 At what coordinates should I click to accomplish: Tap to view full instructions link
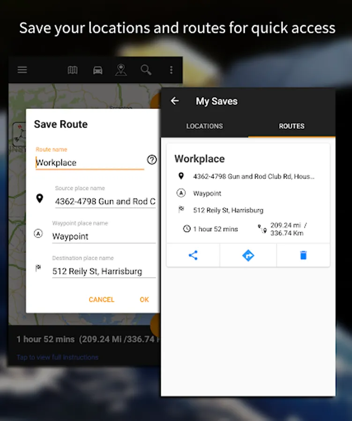click(58, 357)
